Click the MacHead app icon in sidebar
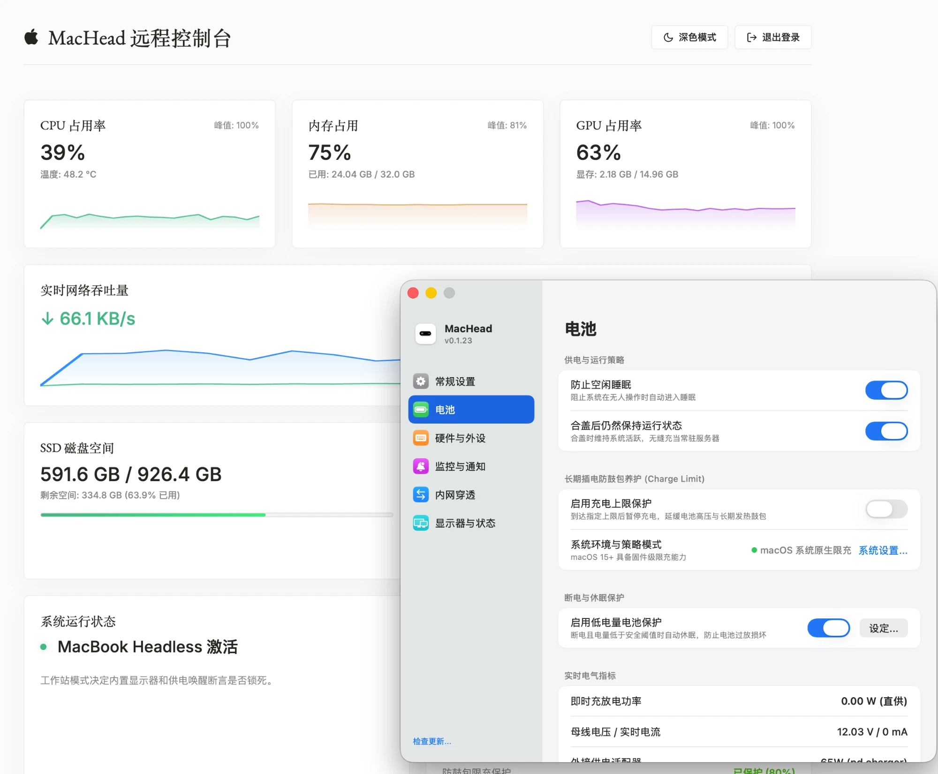The width and height of the screenshot is (938, 774). pyautogui.click(x=425, y=334)
